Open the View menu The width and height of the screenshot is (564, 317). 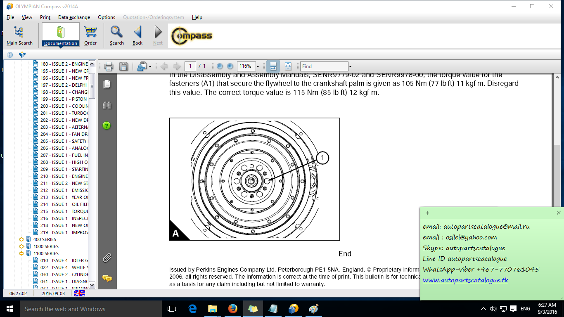click(27, 17)
